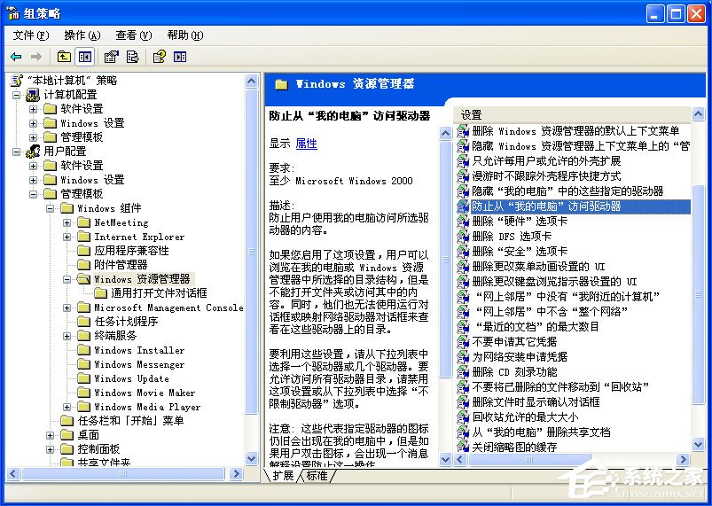Image resolution: width=712 pixels, height=506 pixels.
Task: Click the policy icon beside 不要申请其它凭据
Action: (463, 341)
